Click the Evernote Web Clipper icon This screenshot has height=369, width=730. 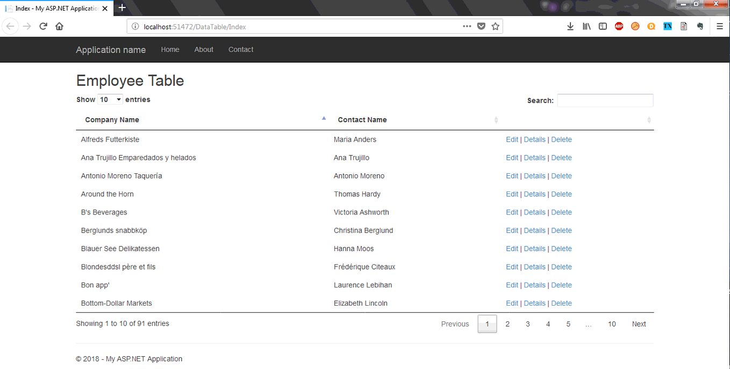[x=699, y=26]
